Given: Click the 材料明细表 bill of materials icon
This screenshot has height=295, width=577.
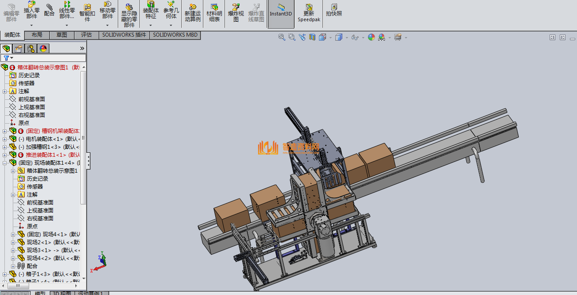Looking at the screenshot, I should coord(214,13).
